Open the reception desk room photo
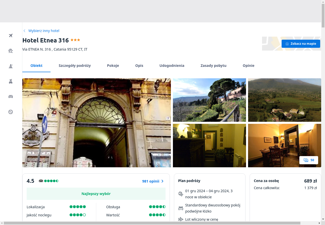This screenshot has width=325, height=225. [285, 145]
